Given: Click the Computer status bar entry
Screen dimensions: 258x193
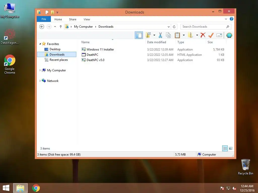Looking at the screenshot, I should [x=207, y=155].
